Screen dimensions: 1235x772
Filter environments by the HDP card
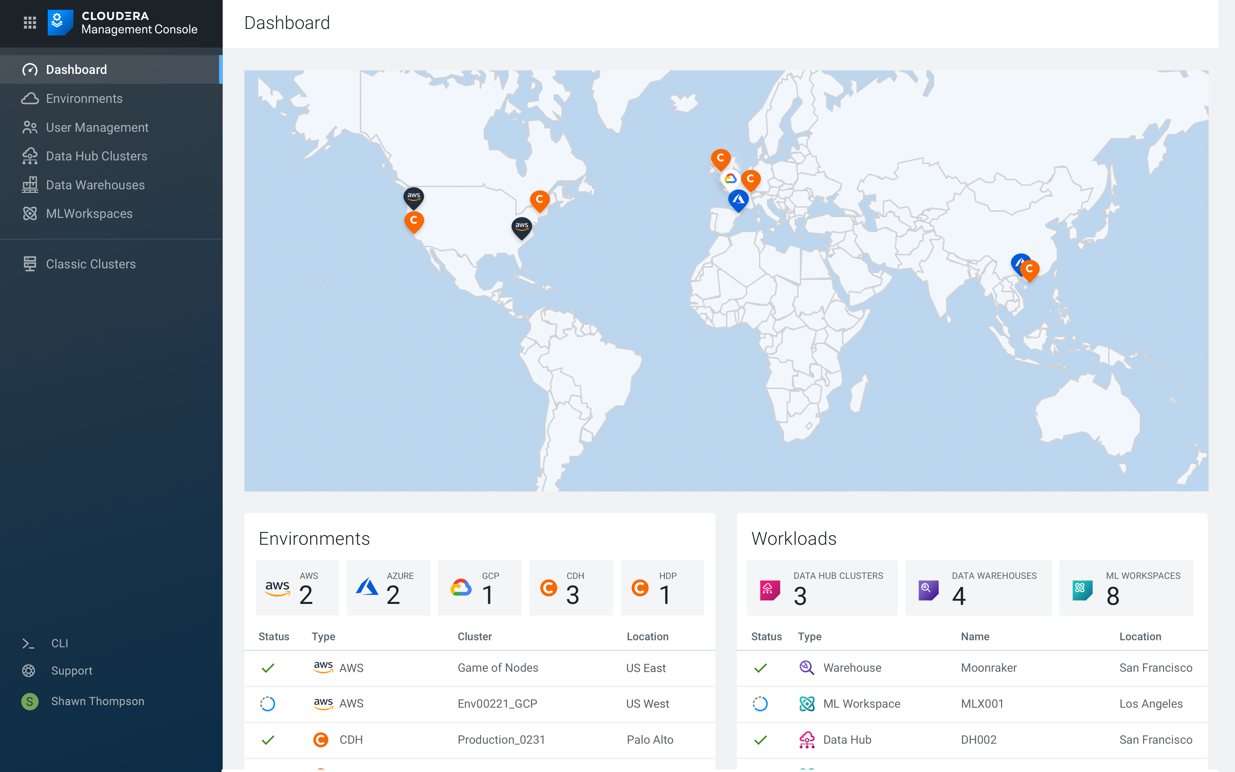(662, 587)
